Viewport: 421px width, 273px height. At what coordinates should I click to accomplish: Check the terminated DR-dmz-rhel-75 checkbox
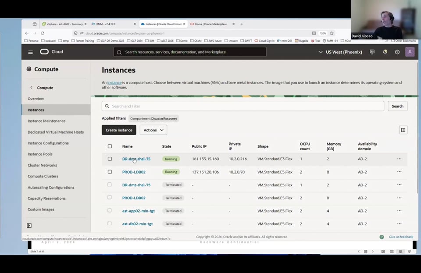click(x=110, y=184)
